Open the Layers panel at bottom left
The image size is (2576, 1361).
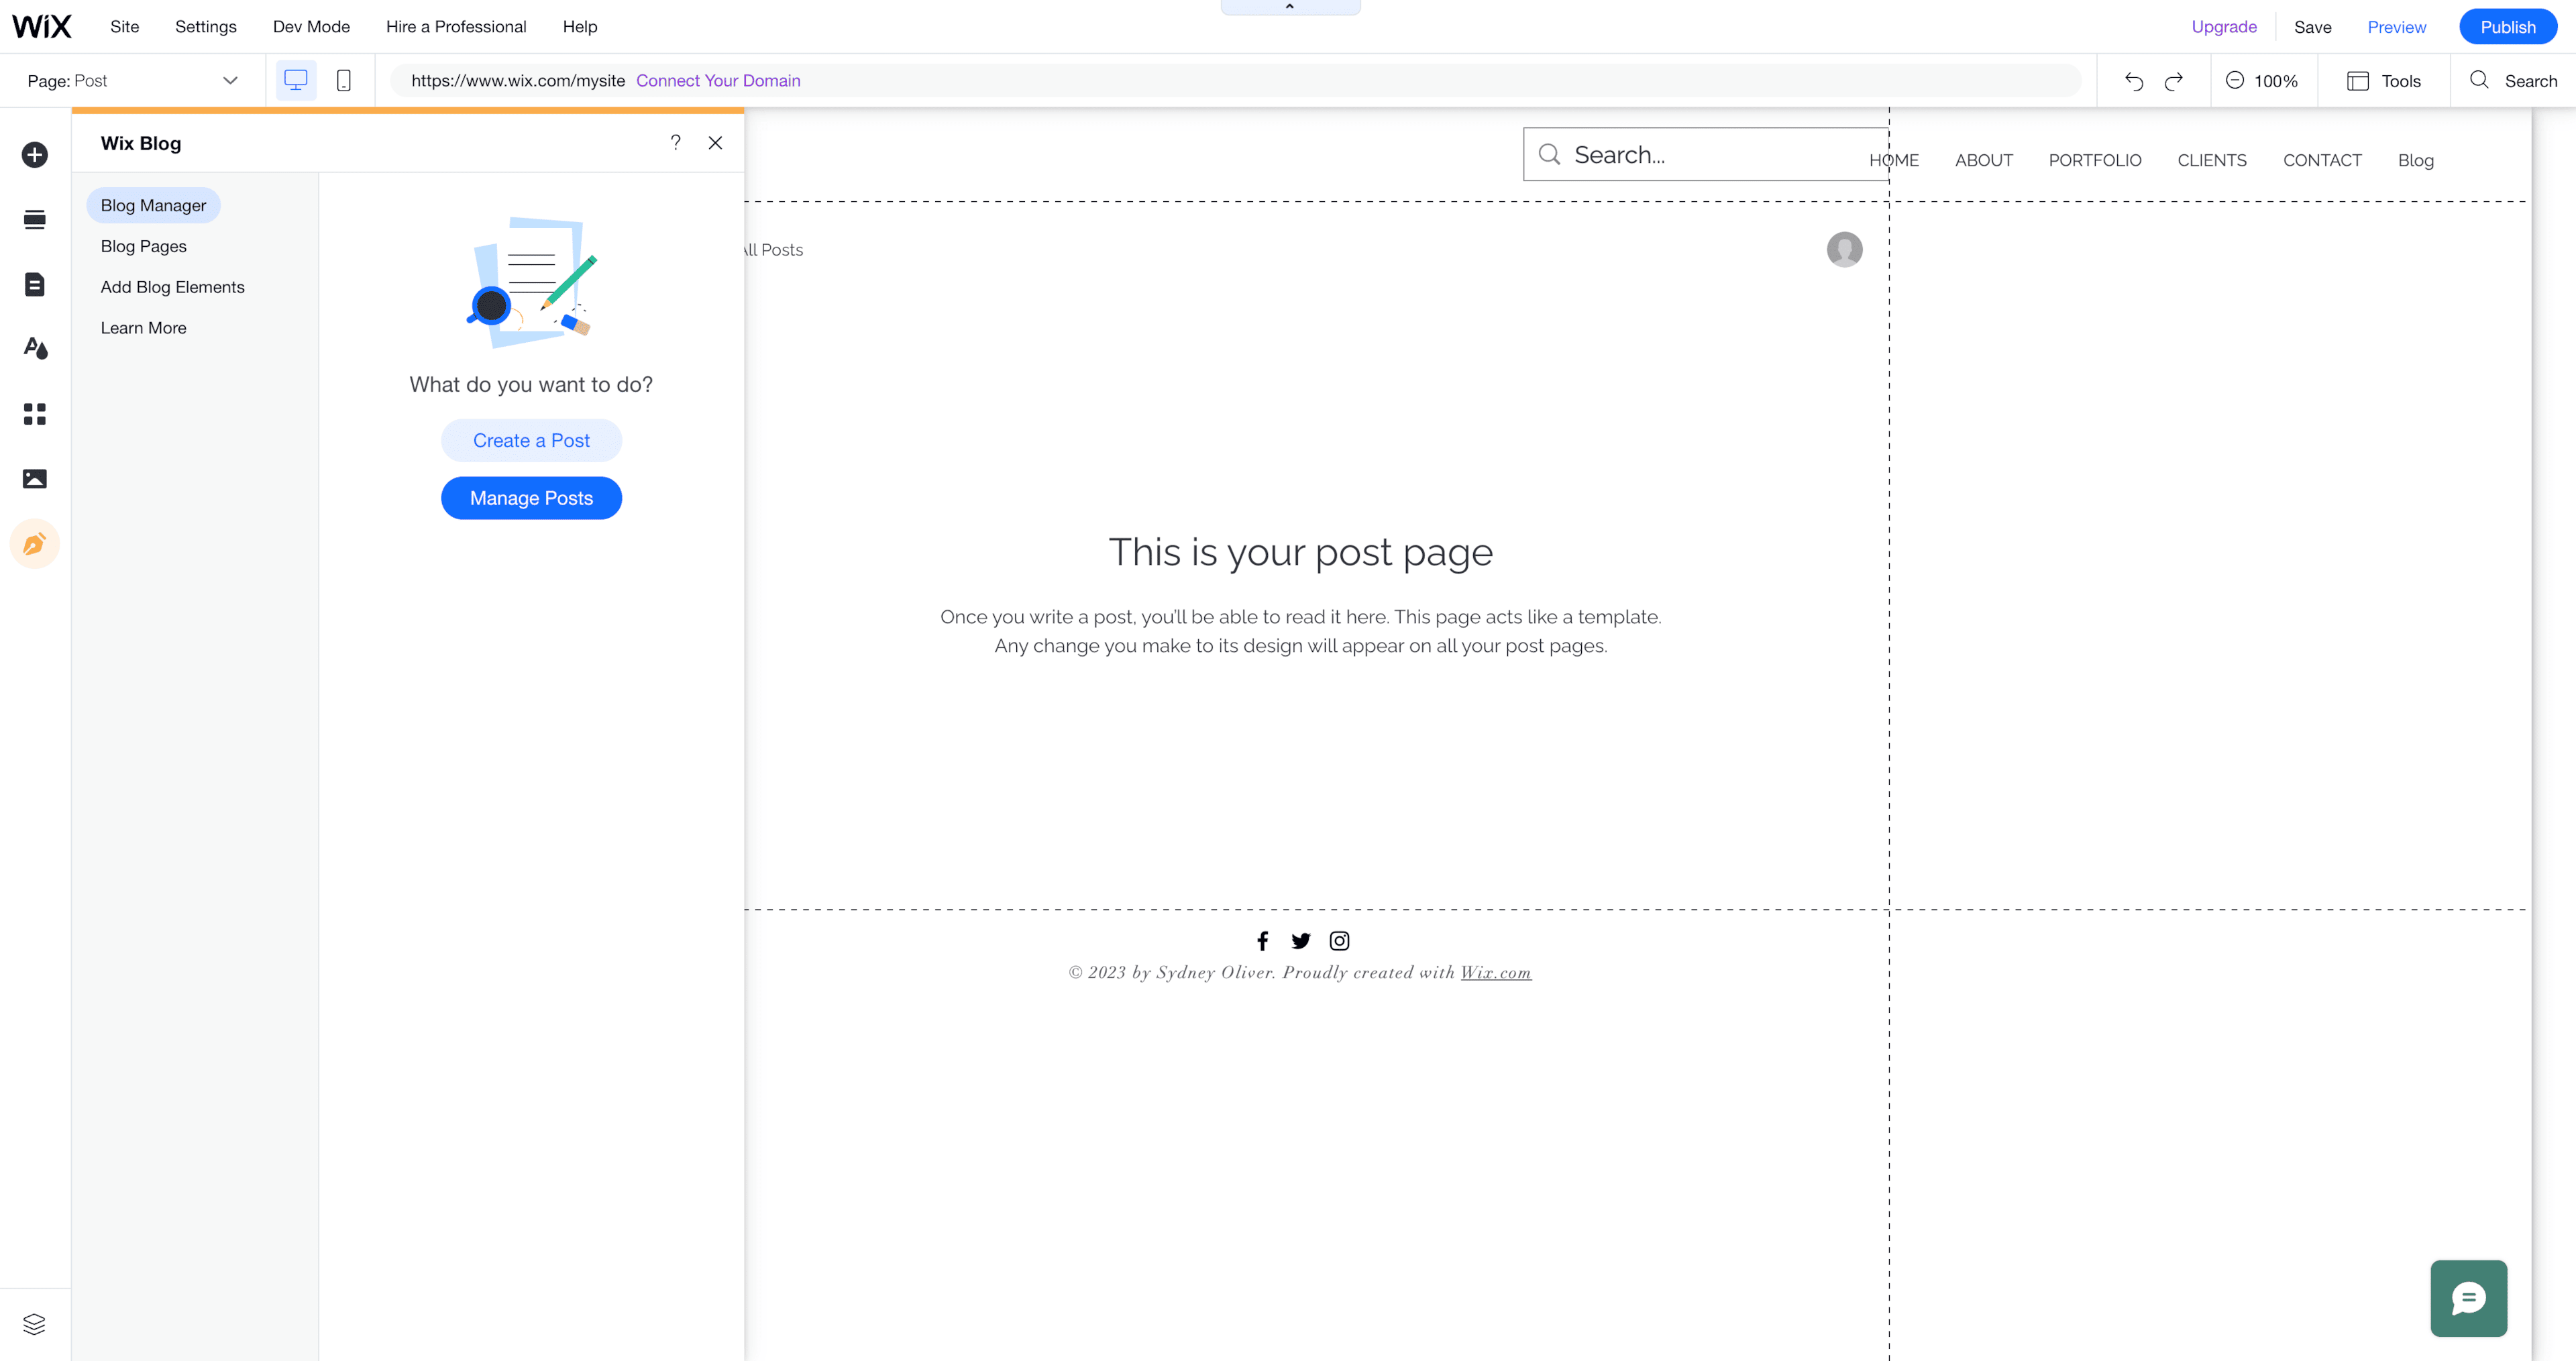coord(35,1323)
